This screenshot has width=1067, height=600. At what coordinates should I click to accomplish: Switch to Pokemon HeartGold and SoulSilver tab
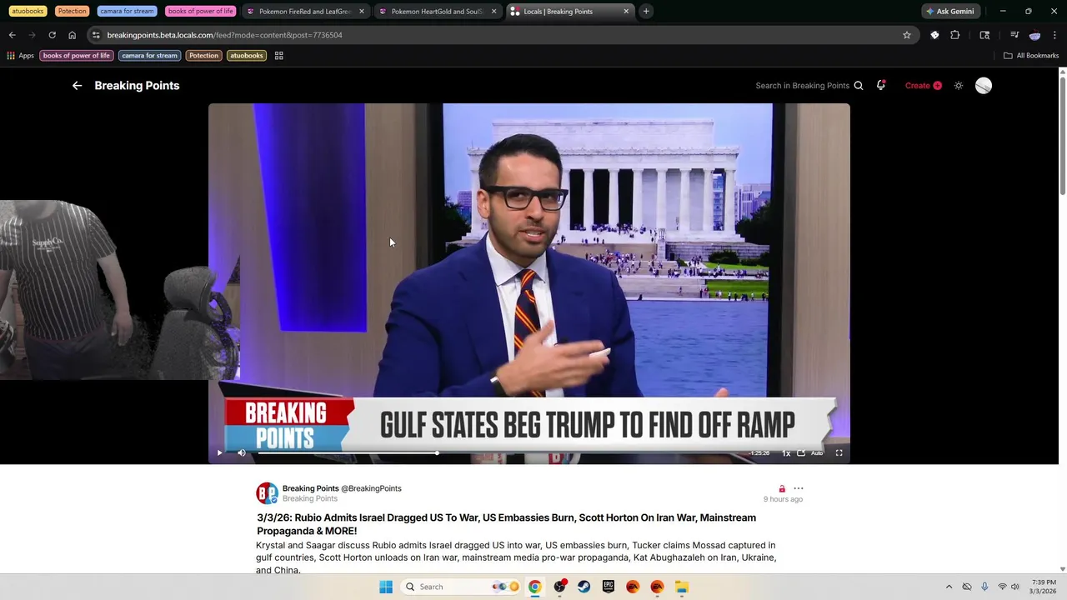[x=437, y=12]
